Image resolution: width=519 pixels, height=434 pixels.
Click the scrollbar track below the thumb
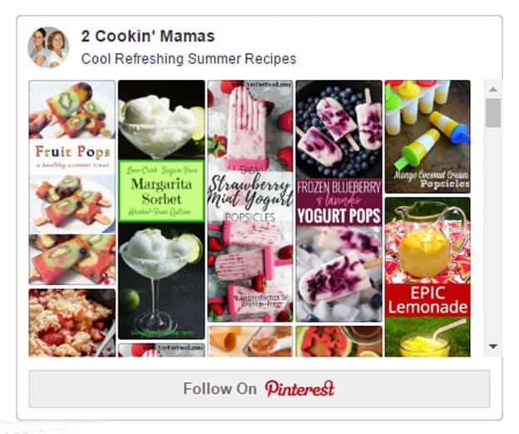pos(493,233)
